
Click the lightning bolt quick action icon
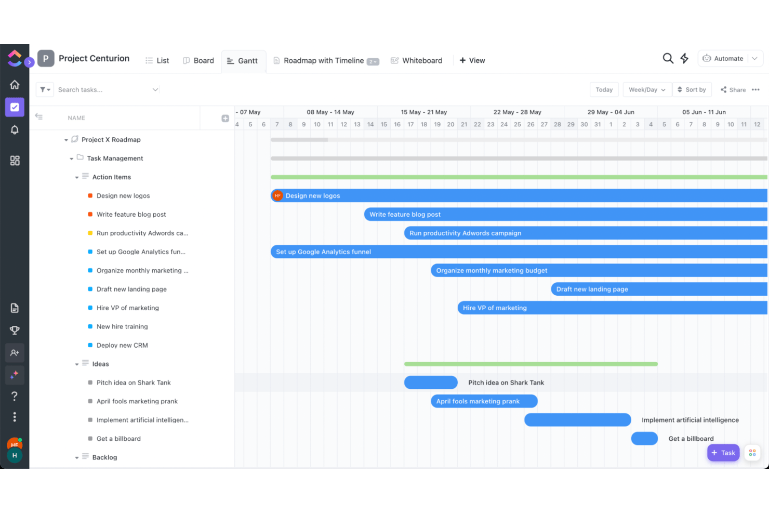point(684,58)
